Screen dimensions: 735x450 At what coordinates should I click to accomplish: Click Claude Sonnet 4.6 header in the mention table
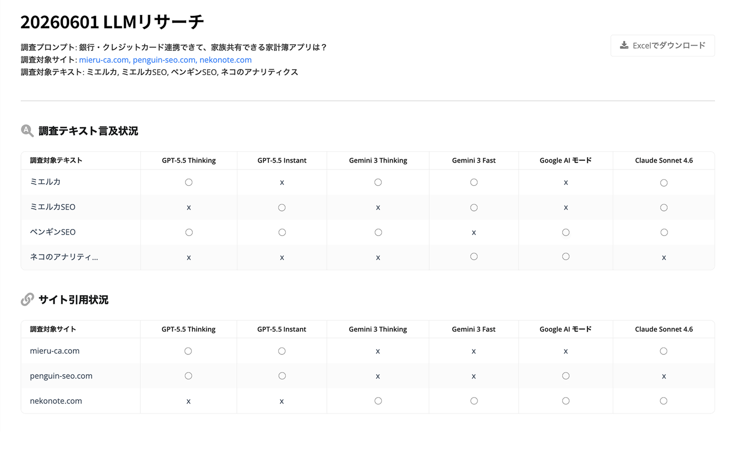(x=663, y=160)
